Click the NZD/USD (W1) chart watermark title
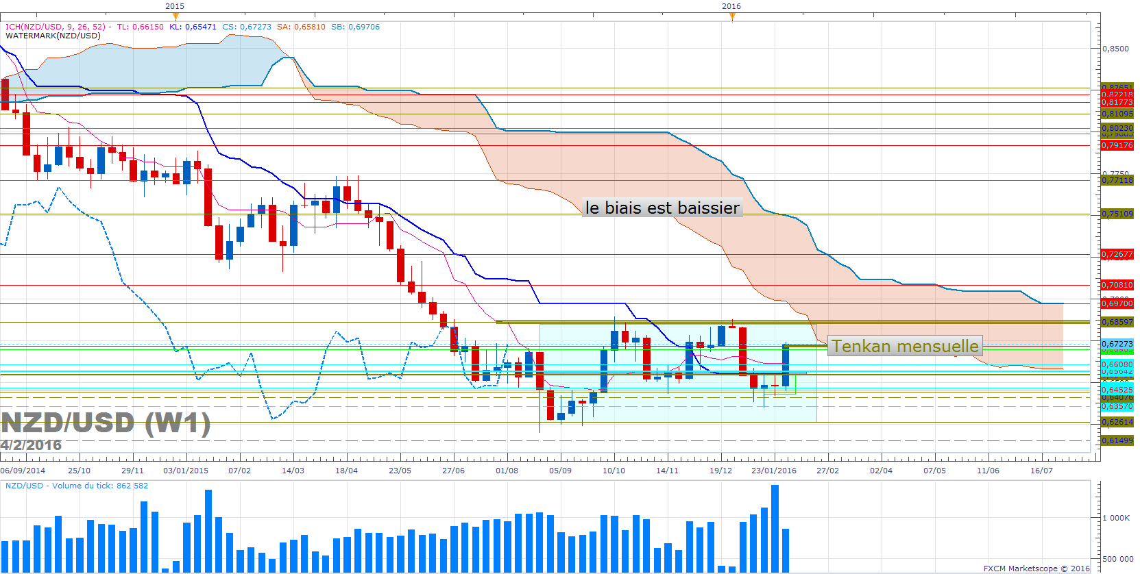The width and height of the screenshot is (1140, 574). pyautogui.click(x=106, y=423)
